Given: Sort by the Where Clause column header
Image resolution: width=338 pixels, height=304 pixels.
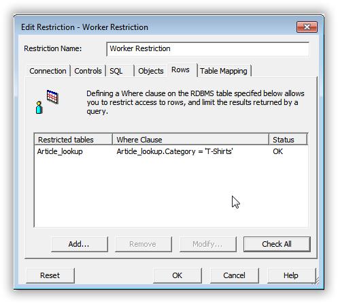Looking at the screenshot, I should coord(190,140).
